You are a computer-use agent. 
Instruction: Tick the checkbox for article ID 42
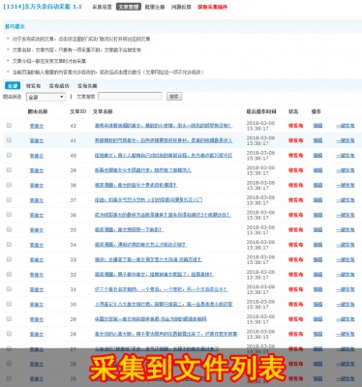(x=9, y=125)
